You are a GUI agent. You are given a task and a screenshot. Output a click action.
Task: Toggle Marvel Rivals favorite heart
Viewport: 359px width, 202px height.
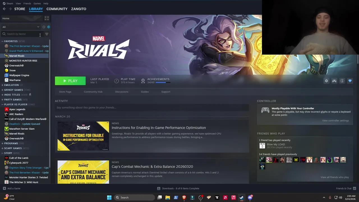tap(350, 81)
